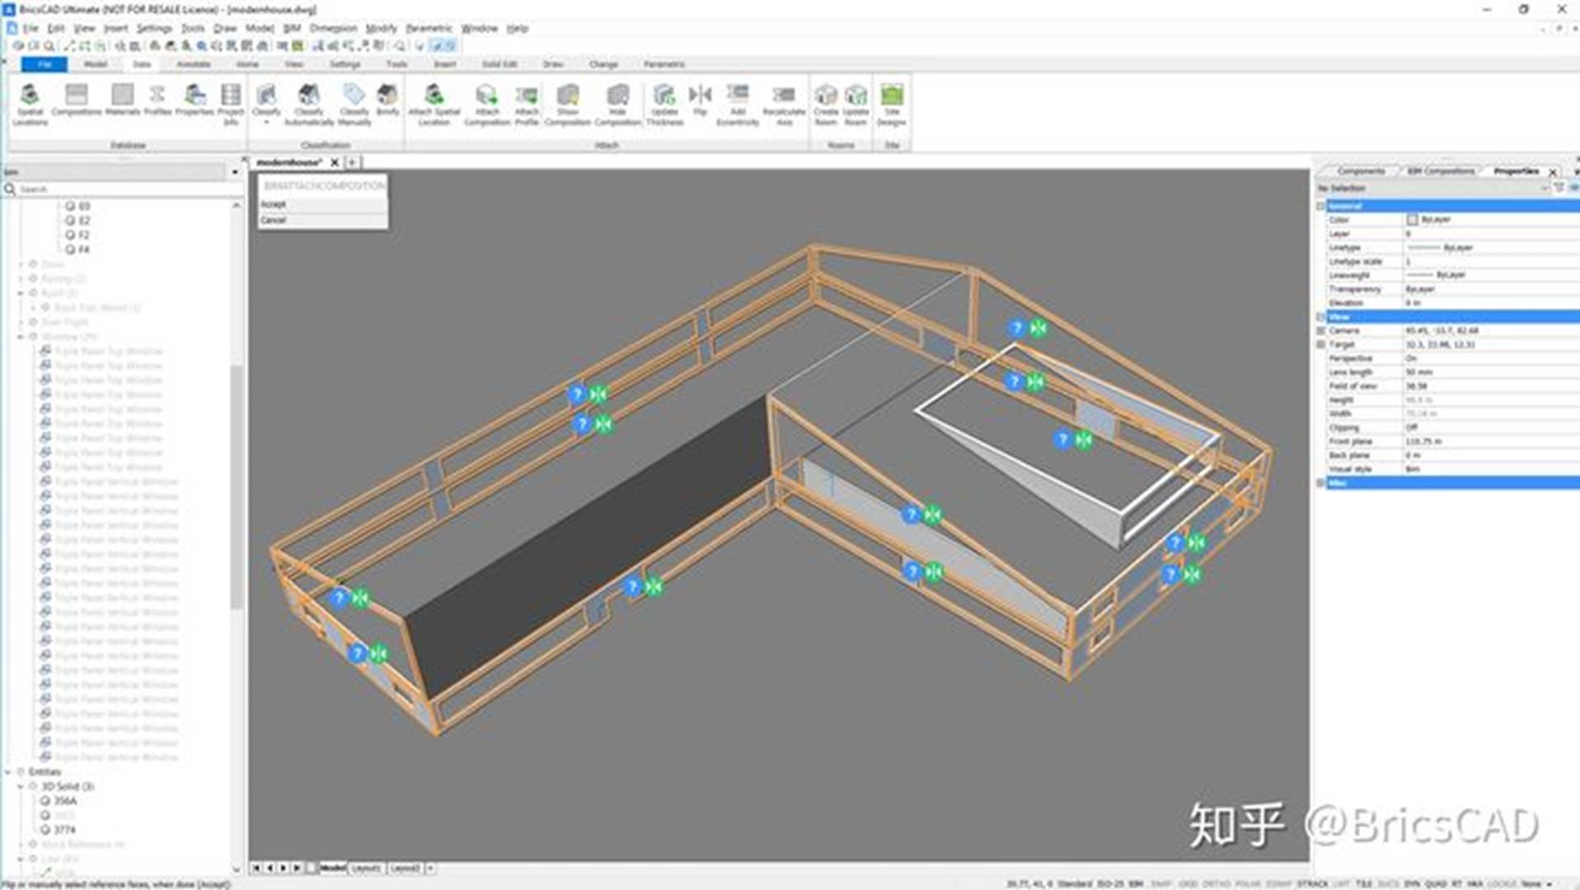The width and height of the screenshot is (1580, 890).
Task: Toggle GRID display in status bar
Action: click(1188, 883)
